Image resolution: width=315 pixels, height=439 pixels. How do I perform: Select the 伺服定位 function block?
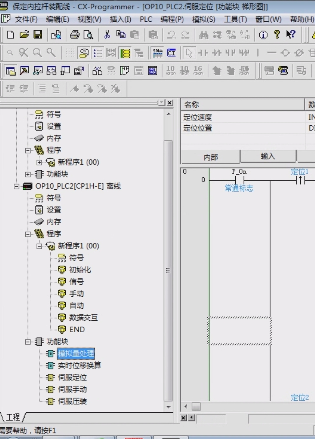(x=72, y=377)
